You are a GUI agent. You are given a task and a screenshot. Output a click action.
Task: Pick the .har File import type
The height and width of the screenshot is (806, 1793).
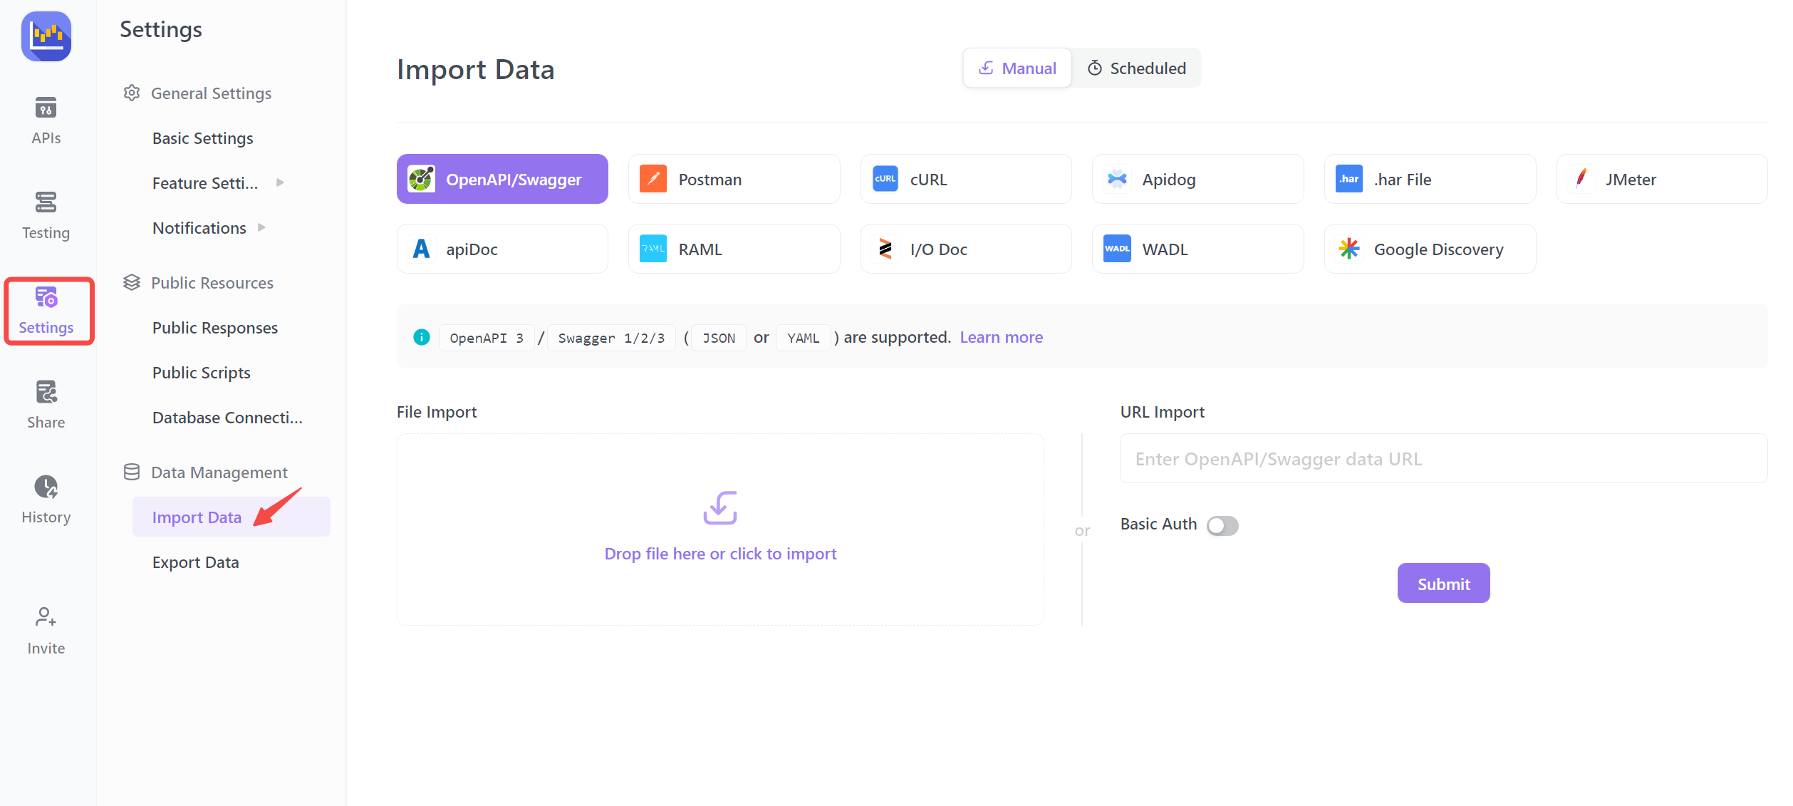coord(1429,179)
